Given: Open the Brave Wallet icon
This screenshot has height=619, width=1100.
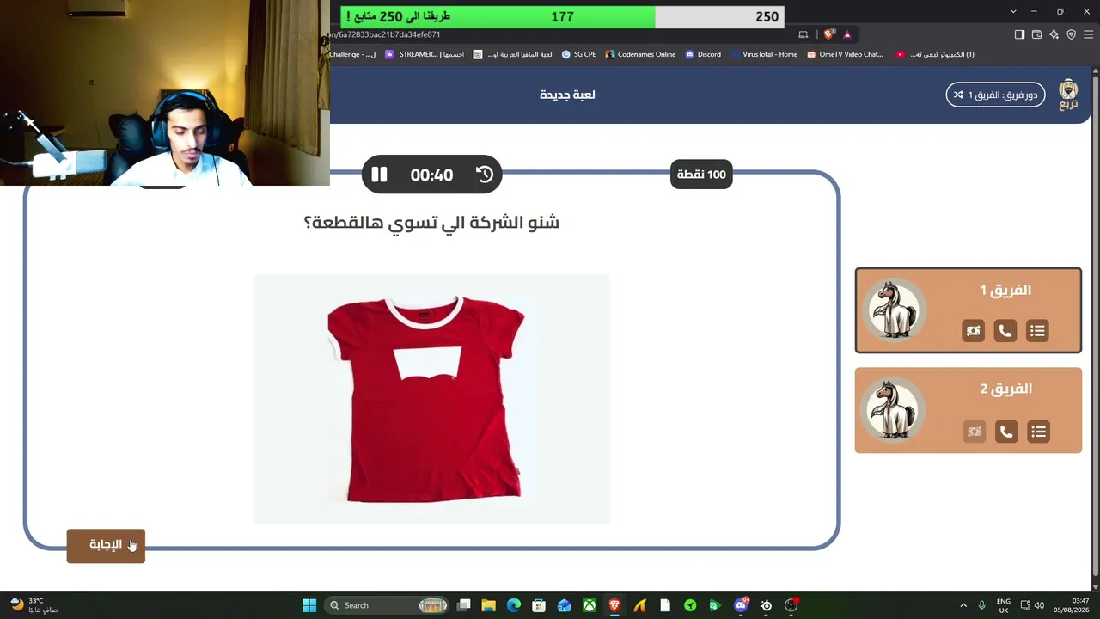Looking at the screenshot, I should pos(1037,34).
